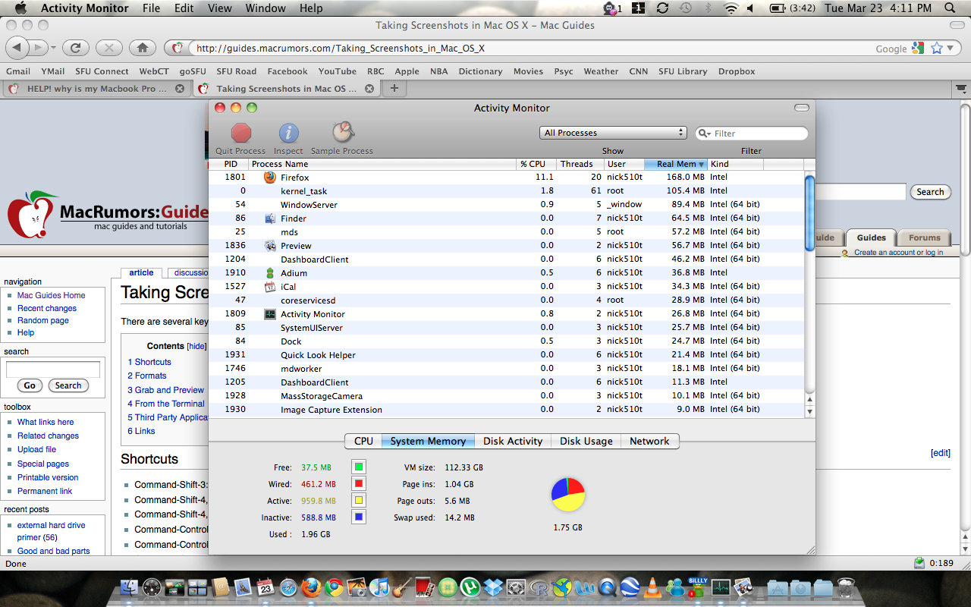Click the sync arrows icon in the menu bar

(x=662, y=8)
